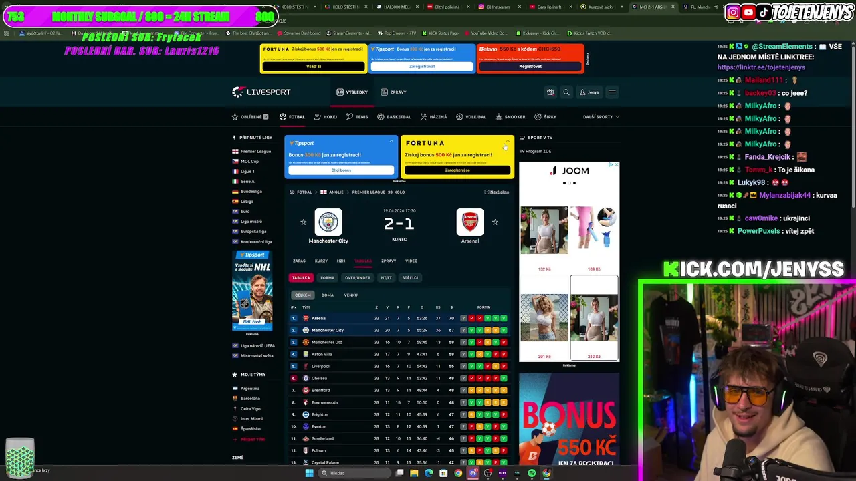
Task: Open Bundesliga in pinned leagues
Action: click(x=247, y=192)
